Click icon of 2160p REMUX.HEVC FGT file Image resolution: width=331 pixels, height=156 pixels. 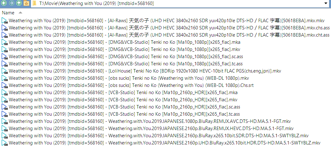(5, 128)
